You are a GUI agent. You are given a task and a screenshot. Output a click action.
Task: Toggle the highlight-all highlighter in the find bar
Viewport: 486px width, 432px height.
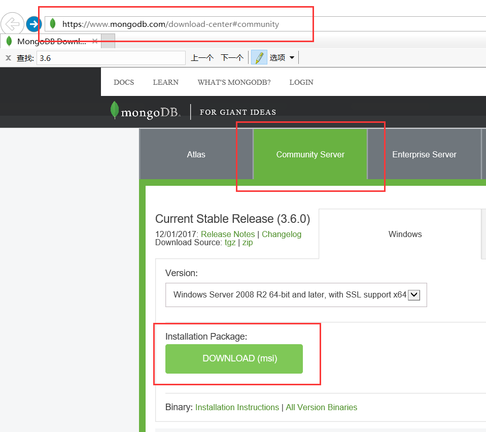261,57
